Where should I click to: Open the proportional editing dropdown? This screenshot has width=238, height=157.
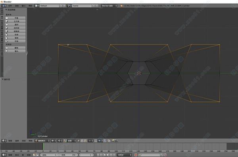[90, 141]
